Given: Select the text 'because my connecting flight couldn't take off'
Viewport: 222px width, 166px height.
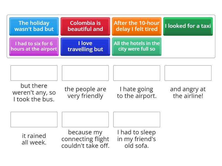Looking at the screenshot, I should [85, 139].
